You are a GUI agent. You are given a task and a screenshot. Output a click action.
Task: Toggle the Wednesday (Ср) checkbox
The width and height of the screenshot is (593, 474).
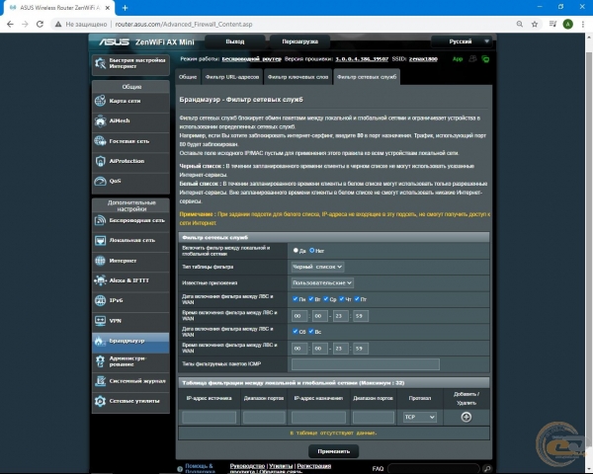tap(325, 299)
